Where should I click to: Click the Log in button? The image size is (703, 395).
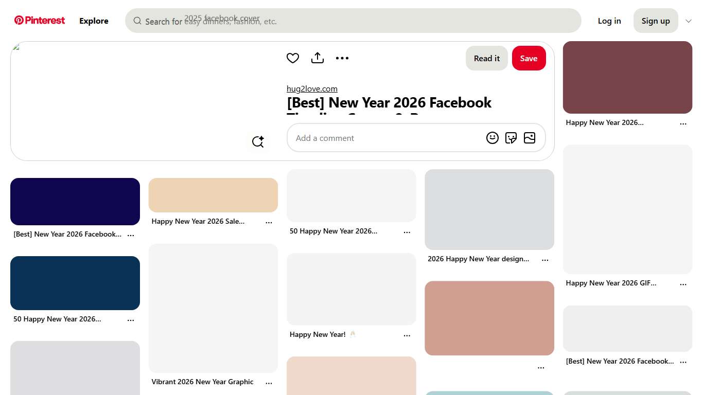(609, 21)
